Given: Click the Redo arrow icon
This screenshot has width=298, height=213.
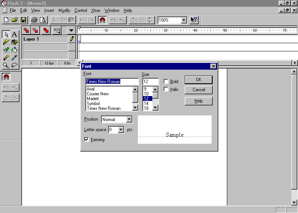Looking at the screenshot, I should [91, 20].
